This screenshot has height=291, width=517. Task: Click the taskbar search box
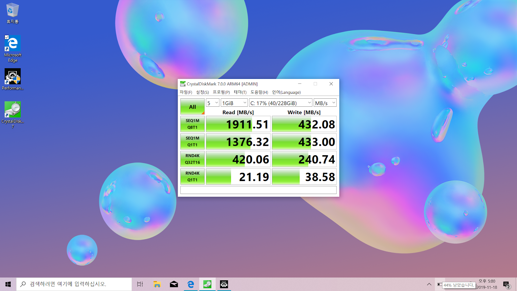pos(74,284)
